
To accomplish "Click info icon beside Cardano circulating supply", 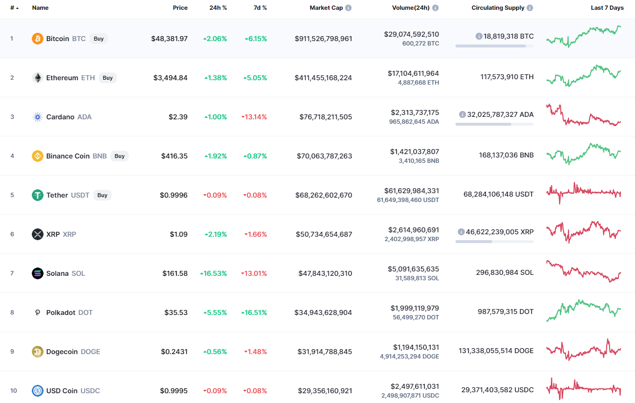I will pos(462,114).
